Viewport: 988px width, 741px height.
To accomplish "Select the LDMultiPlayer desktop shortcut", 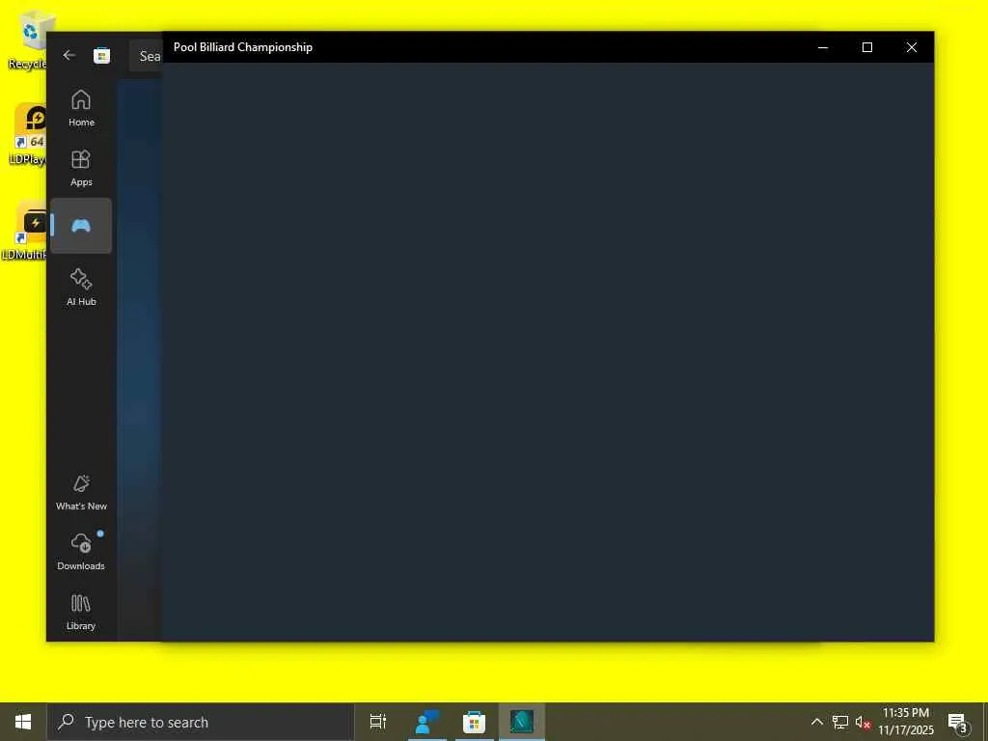I will tap(24, 231).
